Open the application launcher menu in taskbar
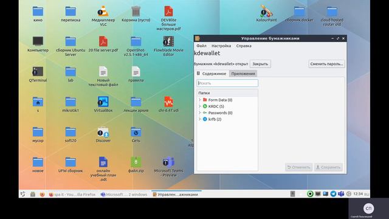The width and height of the screenshot is (389, 219). (23, 194)
